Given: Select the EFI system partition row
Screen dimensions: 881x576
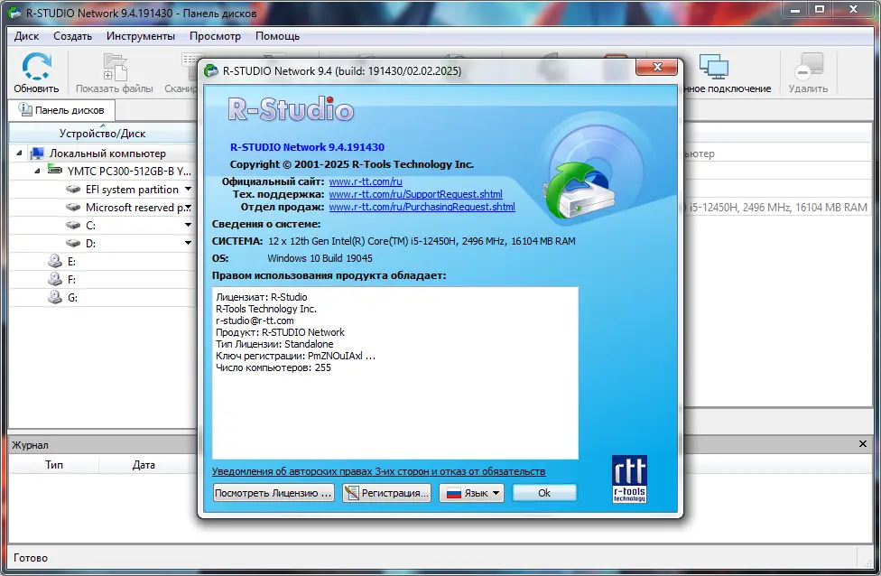Looking at the screenshot, I should tap(103, 190).
